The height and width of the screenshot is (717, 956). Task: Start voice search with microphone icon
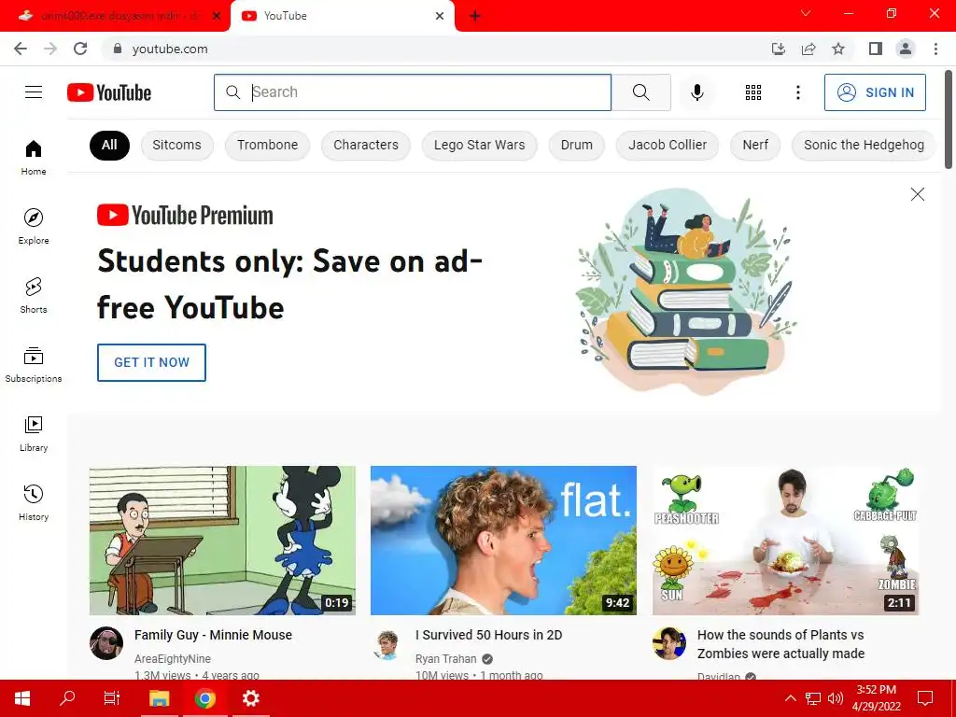point(697,92)
